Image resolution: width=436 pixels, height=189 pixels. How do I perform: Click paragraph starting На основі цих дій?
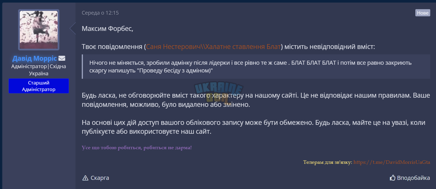pos(254,127)
